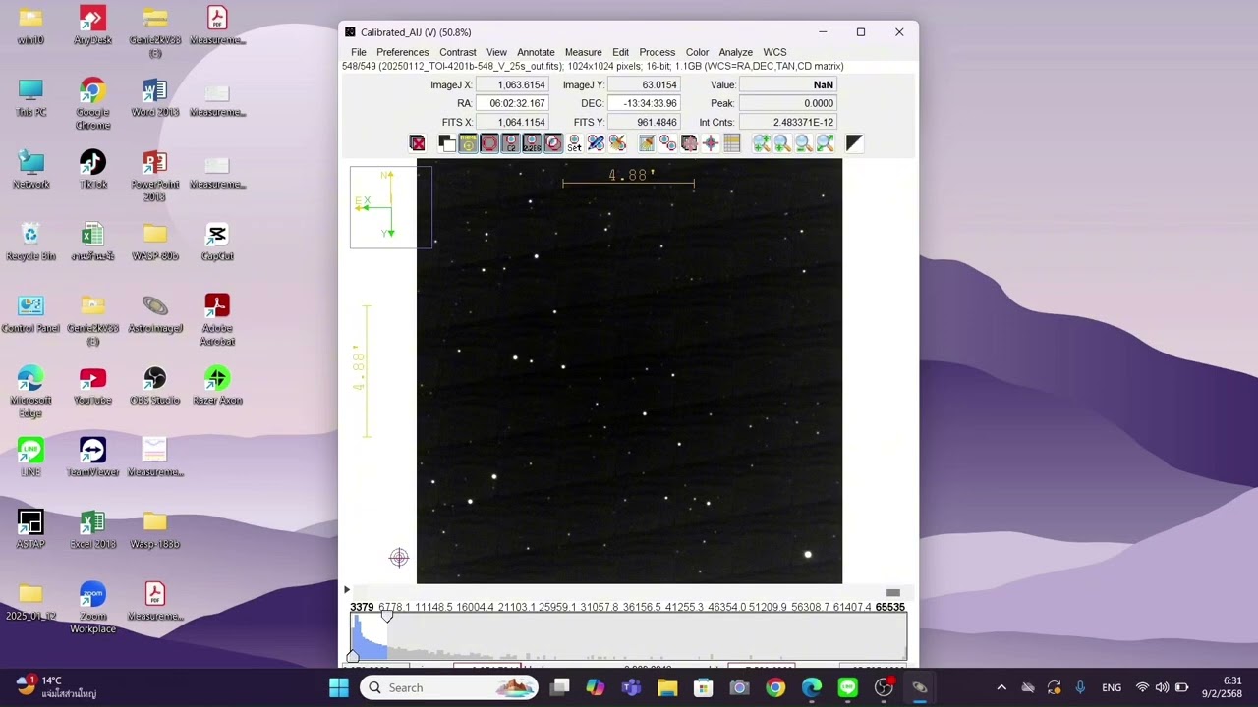Open AstroImageJ desktop shortcut
Image resolution: width=1258 pixels, height=707 pixels.
point(155,315)
